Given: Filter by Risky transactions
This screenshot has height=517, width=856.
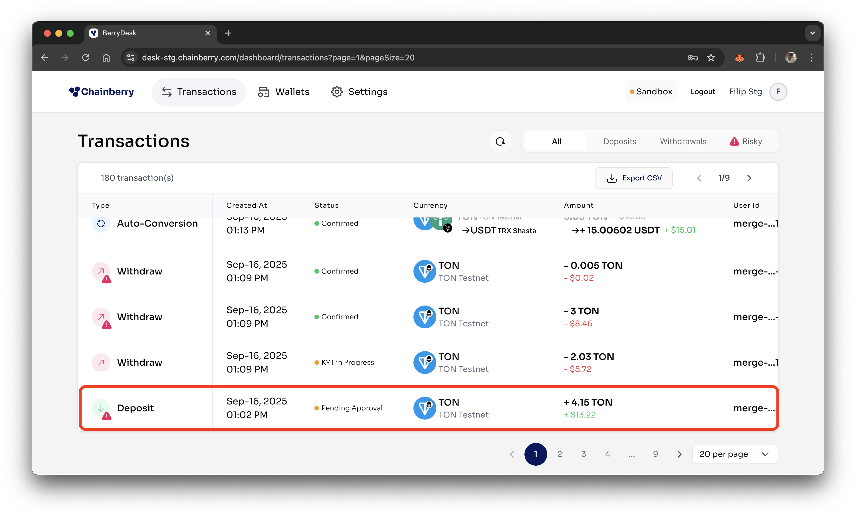Looking at the screenshot, I should point(746,141).
